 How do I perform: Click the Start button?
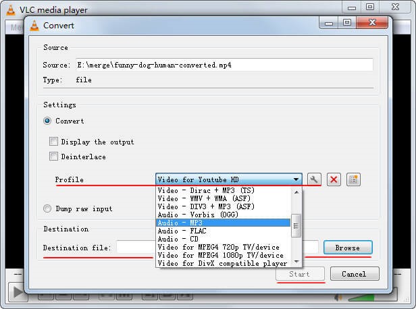300,274
